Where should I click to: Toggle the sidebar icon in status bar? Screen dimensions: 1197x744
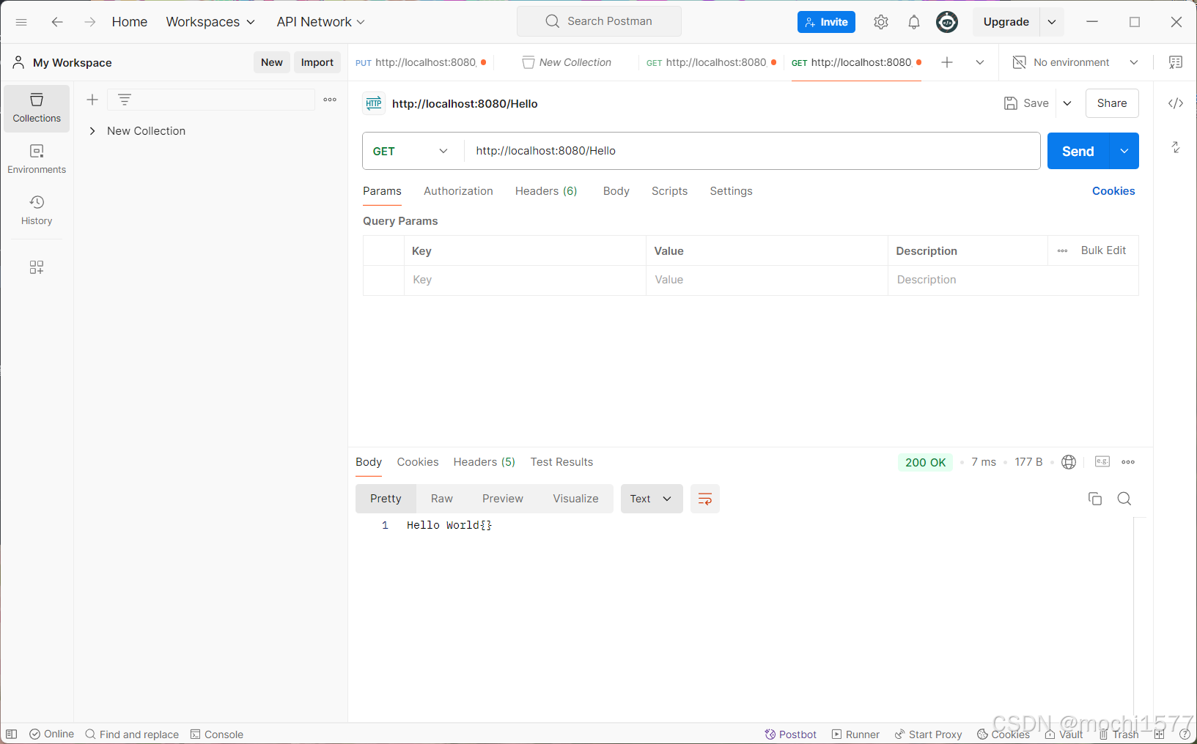11,734
